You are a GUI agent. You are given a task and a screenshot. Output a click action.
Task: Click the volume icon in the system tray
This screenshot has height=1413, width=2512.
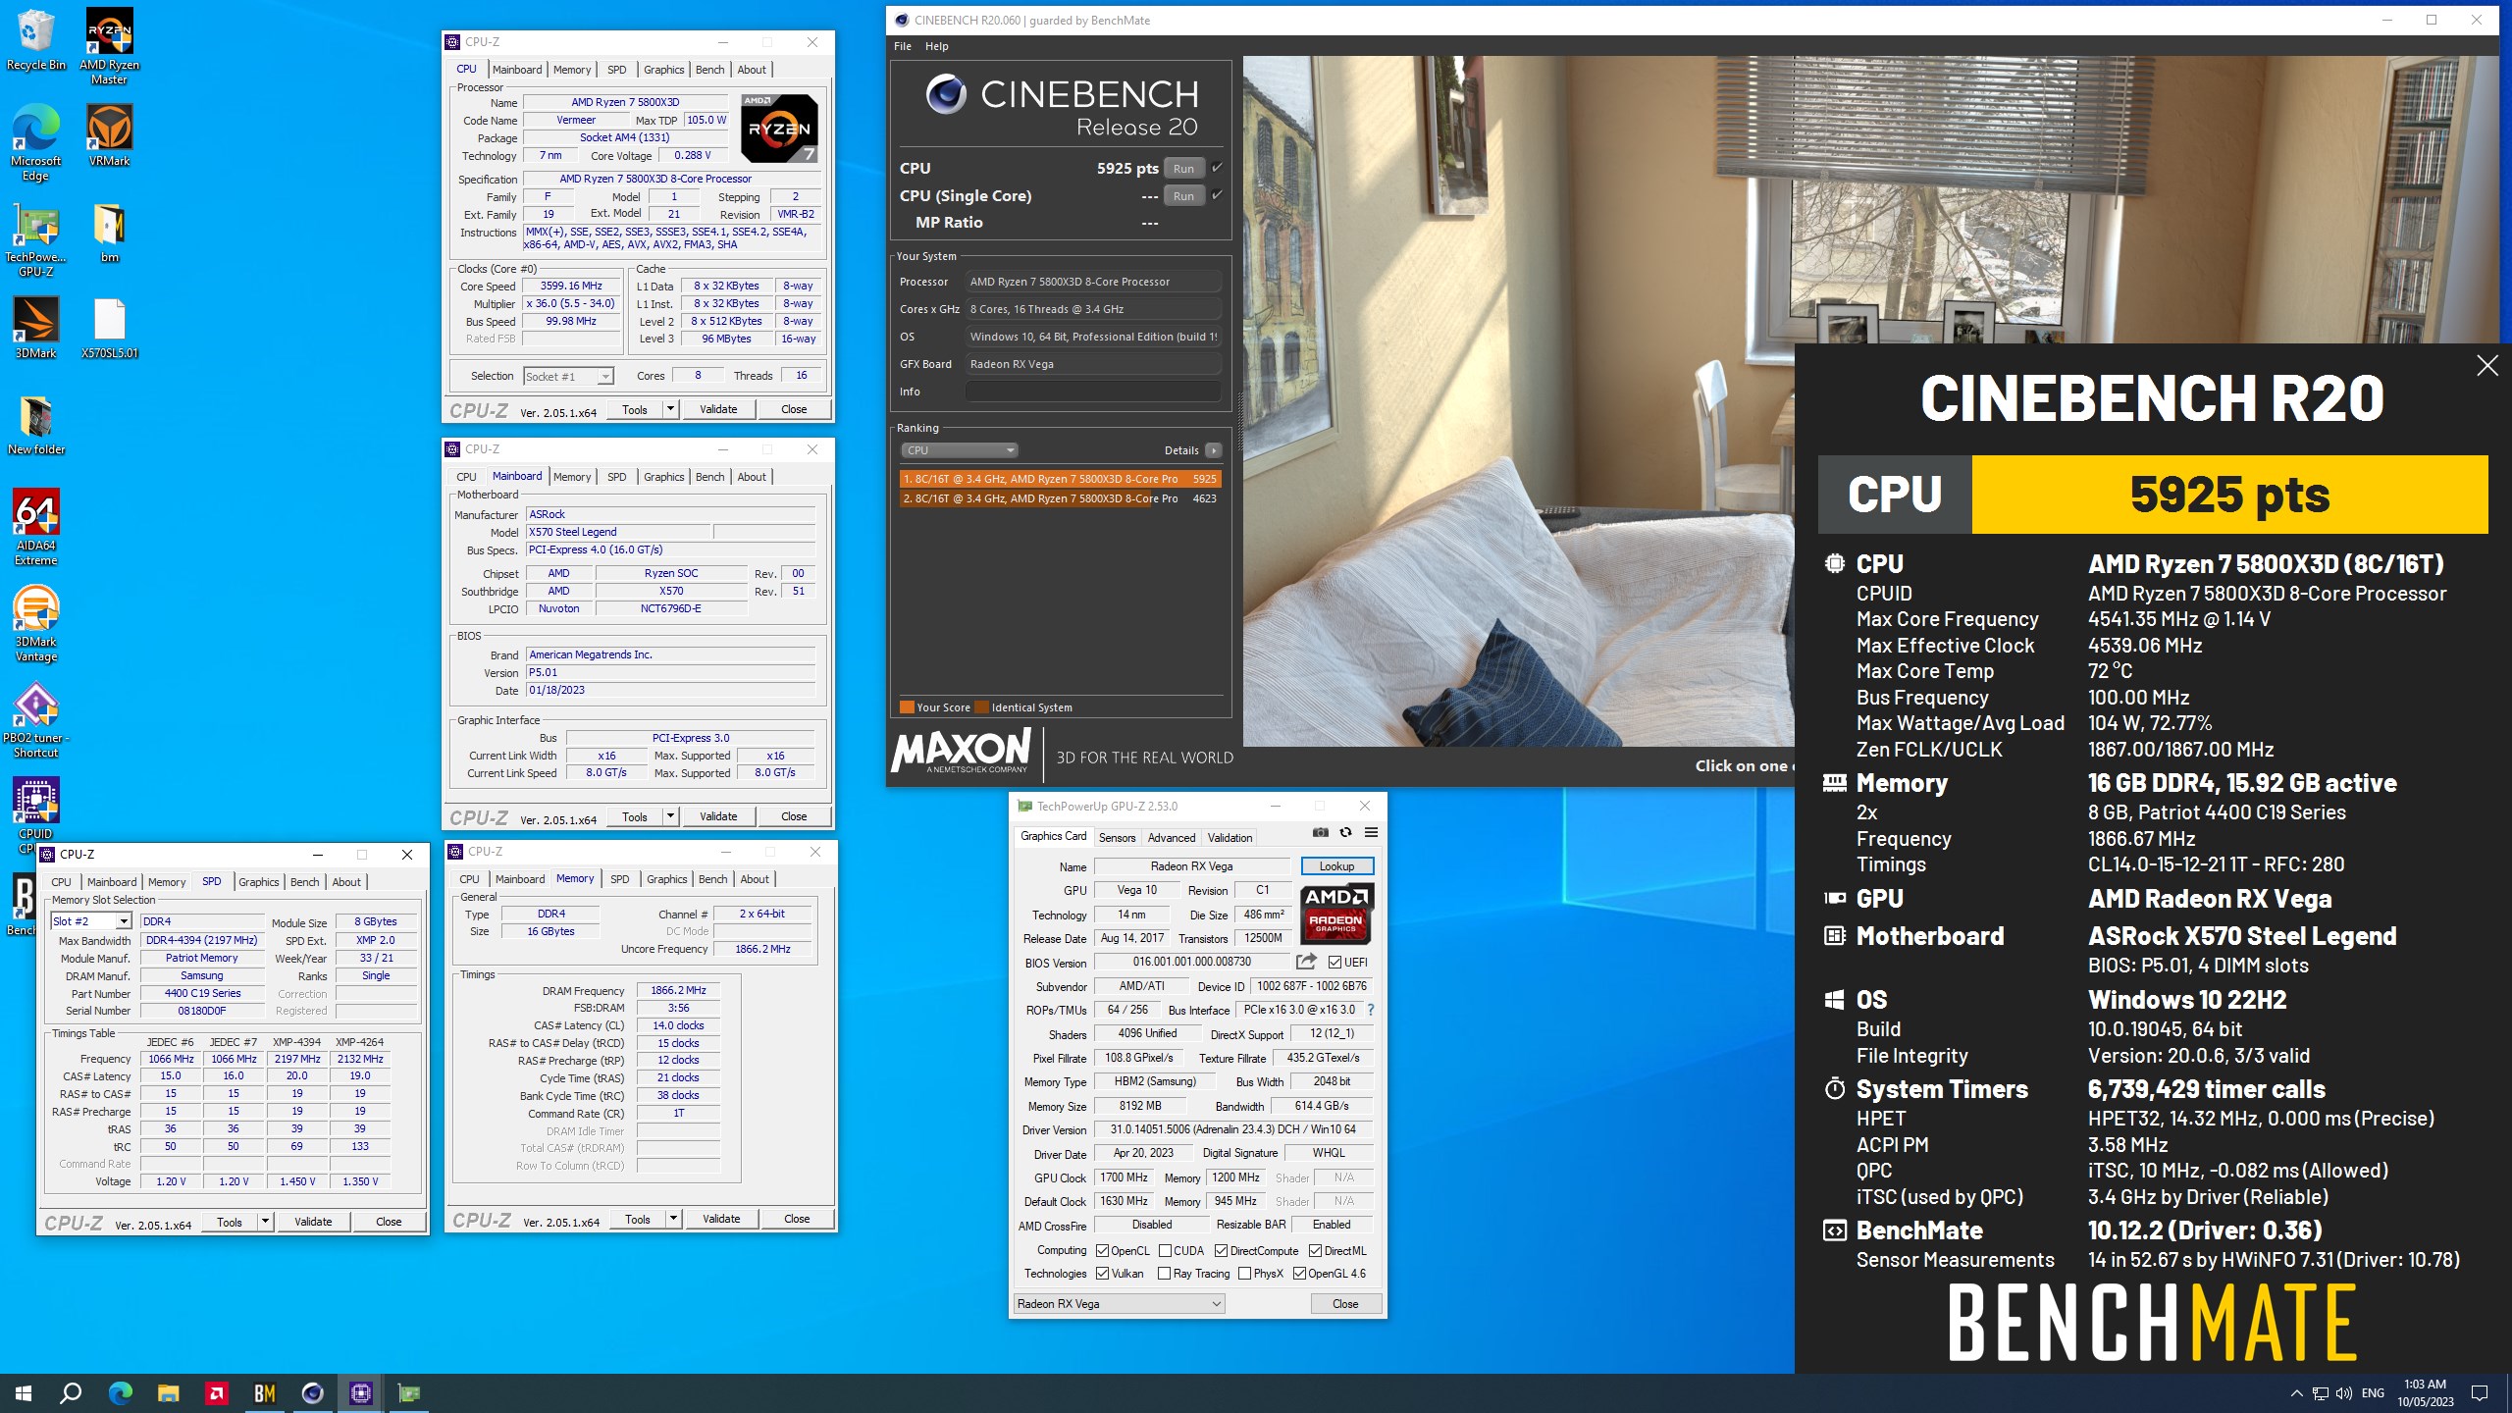click(2344, 1393)
